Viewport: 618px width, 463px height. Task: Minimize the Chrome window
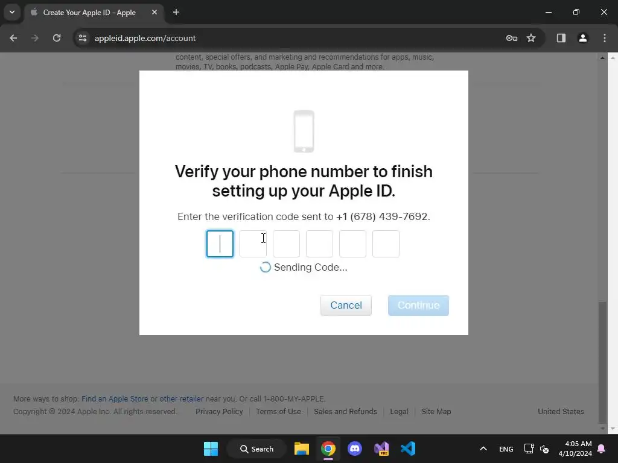pyautogui.click(x=548, y=12)
